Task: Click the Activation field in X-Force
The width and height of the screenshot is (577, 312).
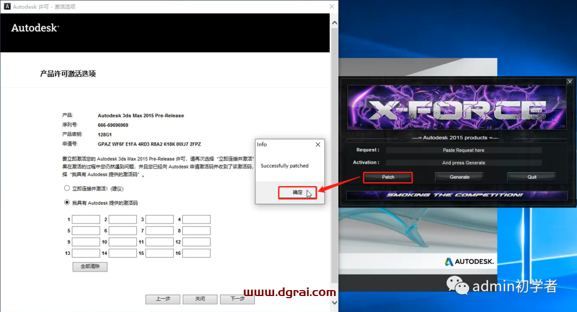Action: tap(464, 163)
